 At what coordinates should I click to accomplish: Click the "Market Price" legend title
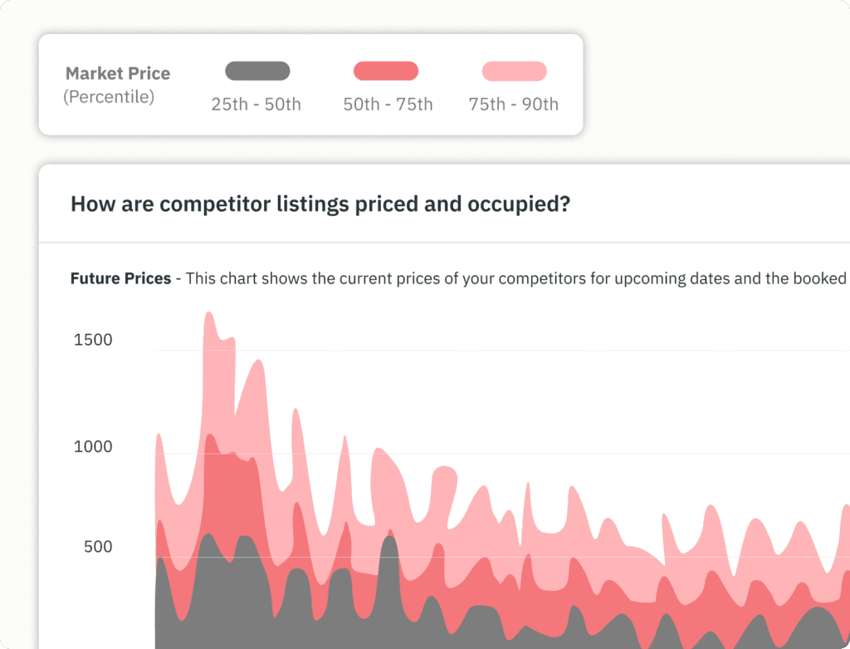tap(118, 73)
